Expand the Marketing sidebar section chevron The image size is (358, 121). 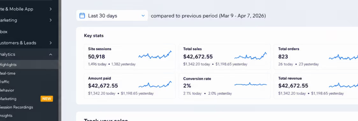click(x=50, y=20)
